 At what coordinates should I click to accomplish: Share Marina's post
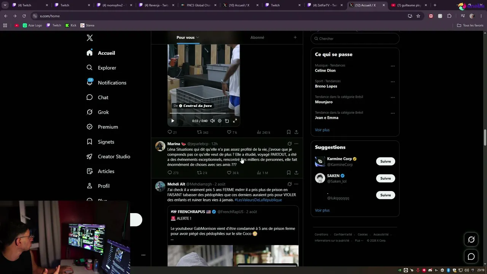point(296,173)
